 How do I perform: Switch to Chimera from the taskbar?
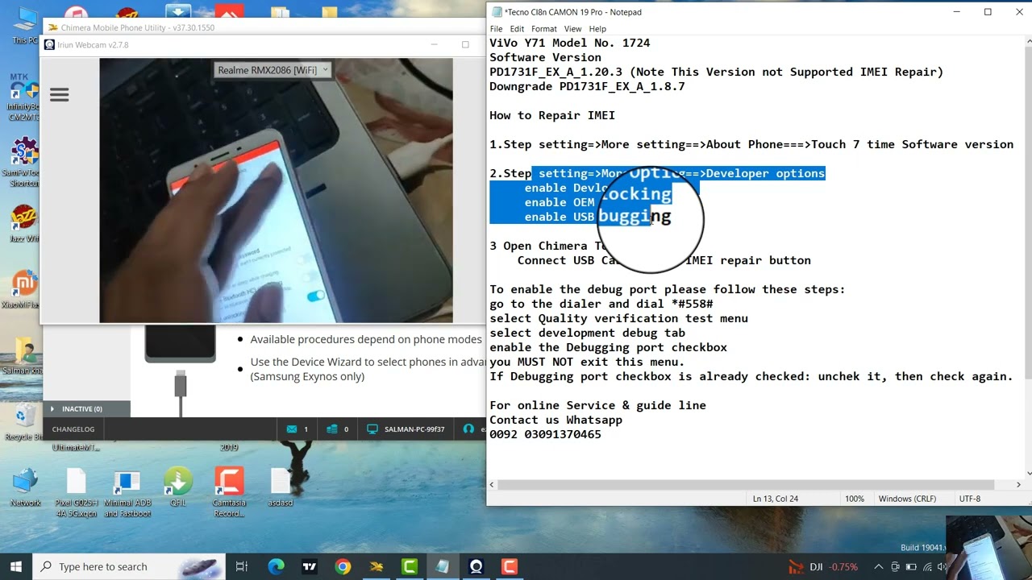click(377, 566)
